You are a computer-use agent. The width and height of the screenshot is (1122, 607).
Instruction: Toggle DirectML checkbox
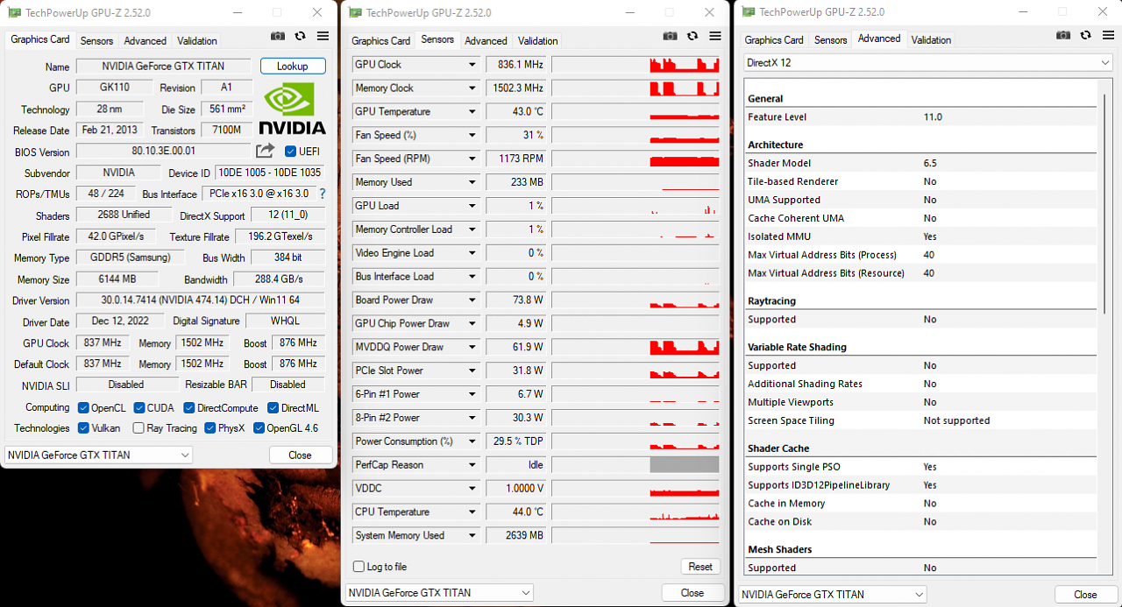273,407
